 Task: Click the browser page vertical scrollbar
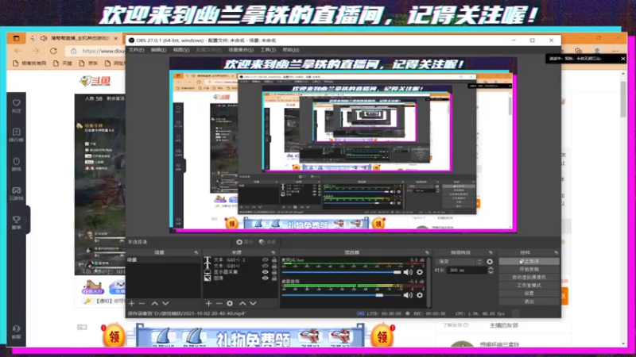tap(623, 99)
